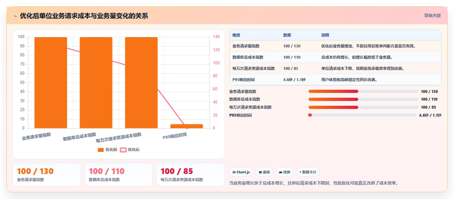Viewport: 454px width, 199px height.
Task: Click the 进度 chip
Action: [285, 172]
